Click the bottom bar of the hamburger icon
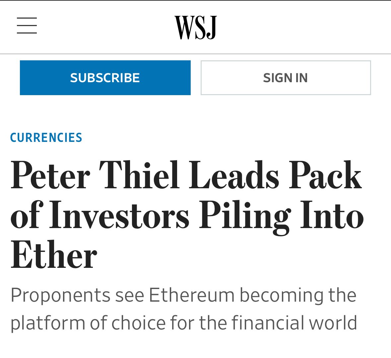This screenshot has height=358, width=391. click(x=27, y=33)
